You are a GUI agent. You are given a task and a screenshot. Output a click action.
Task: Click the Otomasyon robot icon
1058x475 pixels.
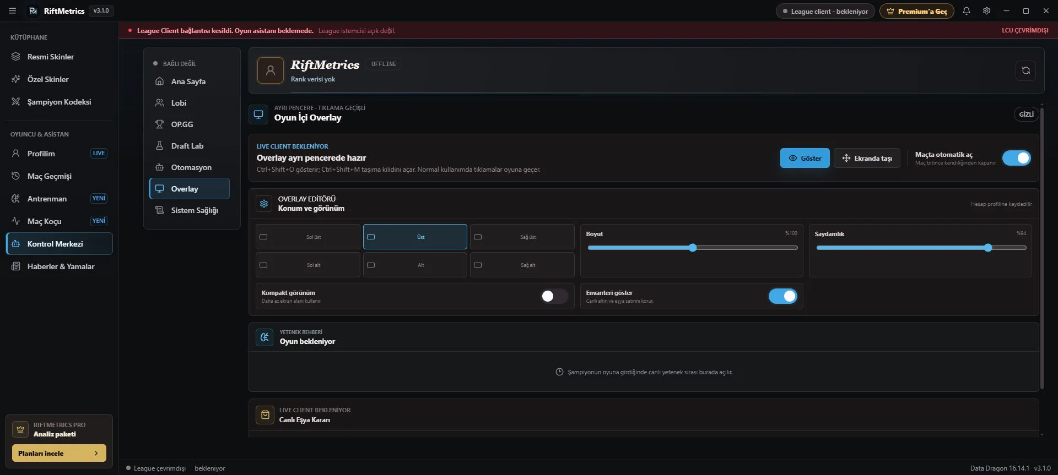pos(159,167)
